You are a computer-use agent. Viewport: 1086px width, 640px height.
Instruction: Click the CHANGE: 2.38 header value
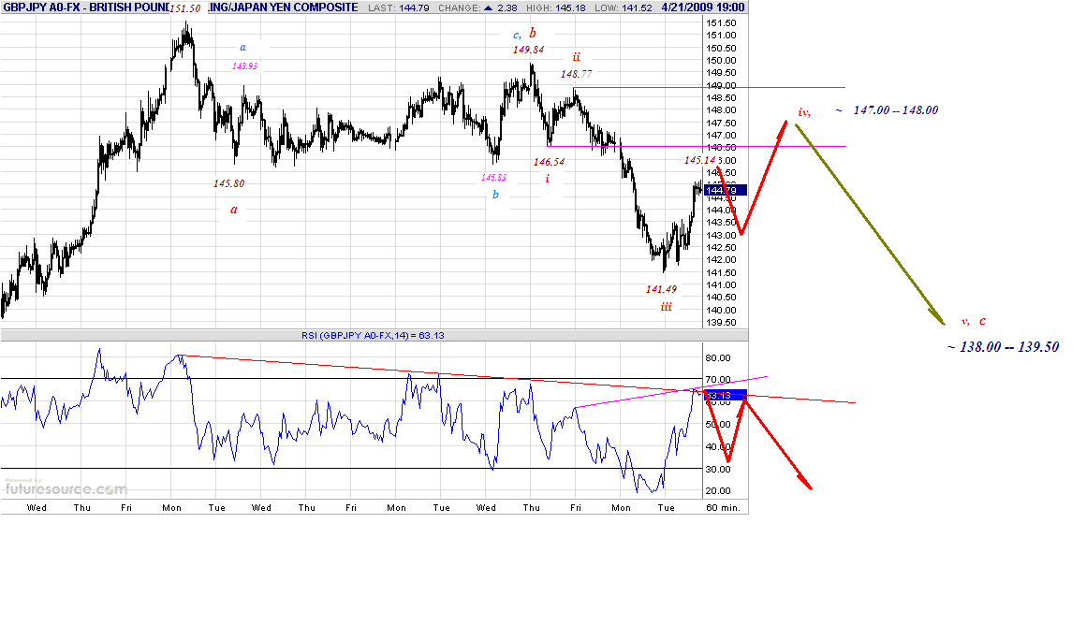[x=477, y=7]
